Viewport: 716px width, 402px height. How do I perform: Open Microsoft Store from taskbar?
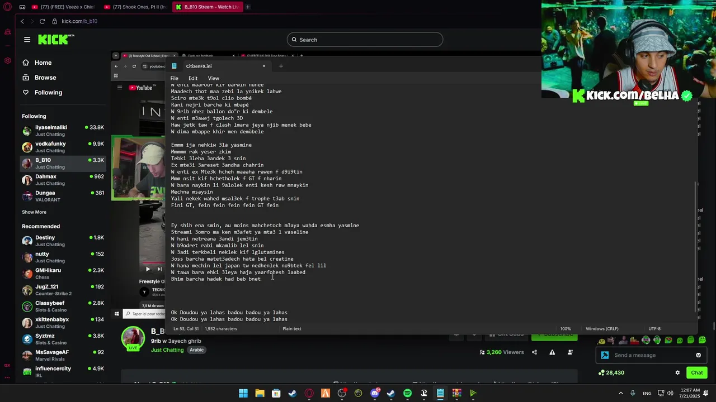click(x=276, y=393)
